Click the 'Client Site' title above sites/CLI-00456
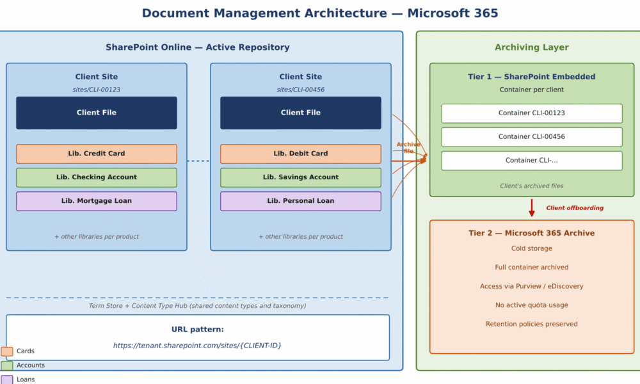Screen dimensions: 640x384 pos(301,77)
